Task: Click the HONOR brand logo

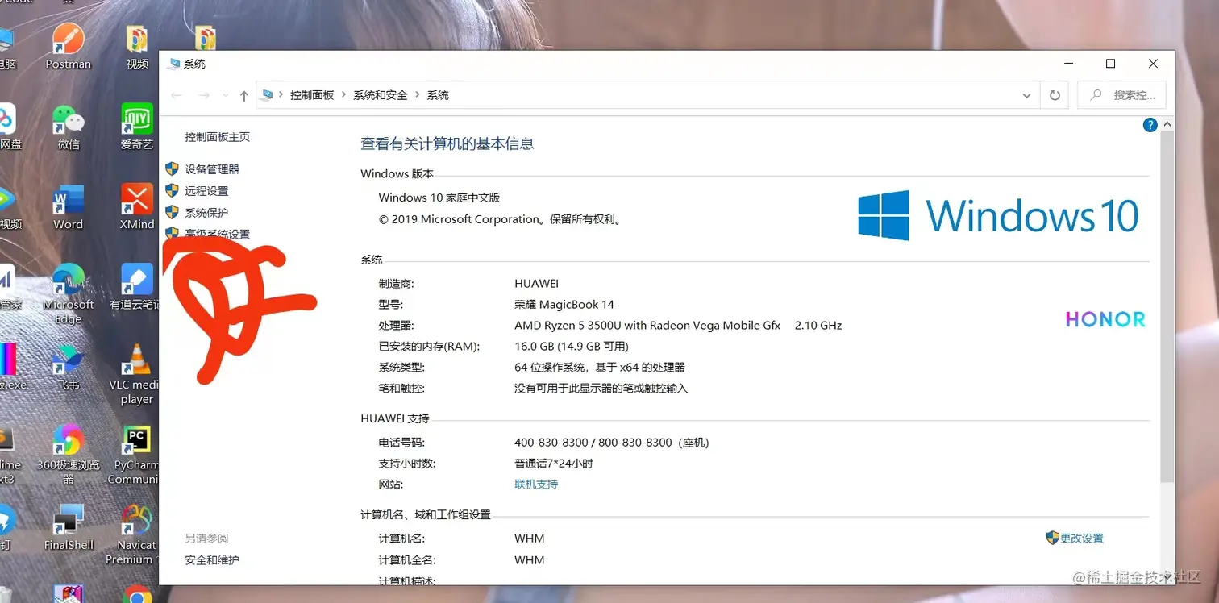Action: tap(1105, 319)
